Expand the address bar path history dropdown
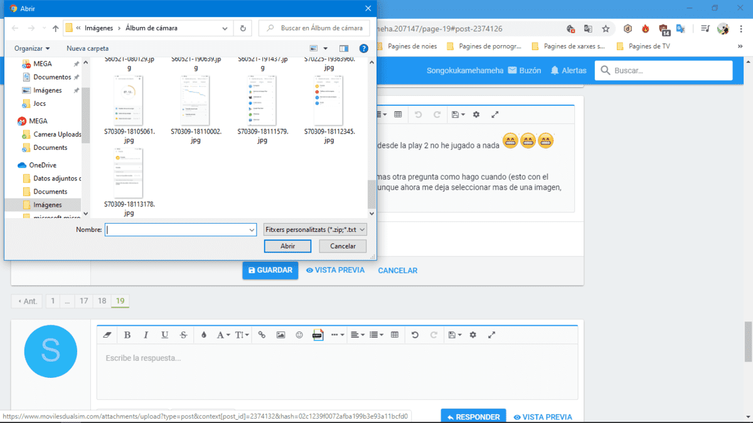This screenshot has width=753, height=423. tap(224, 28)
